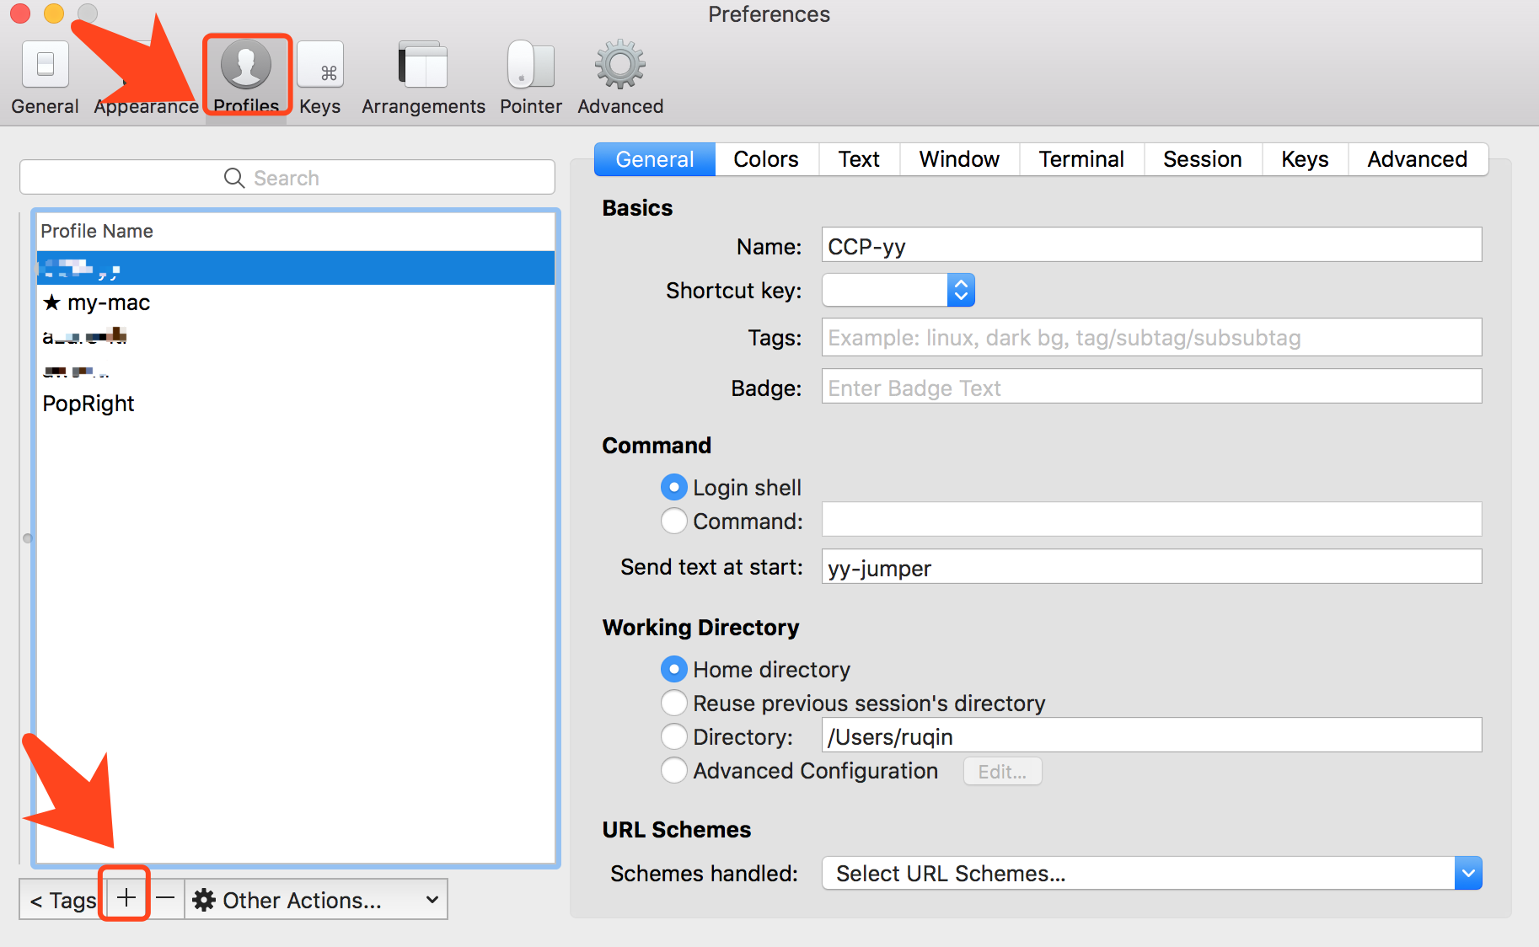1539x947 pixels.
Task: Select Advanced Configuration radio option
Action: (674, 770)
